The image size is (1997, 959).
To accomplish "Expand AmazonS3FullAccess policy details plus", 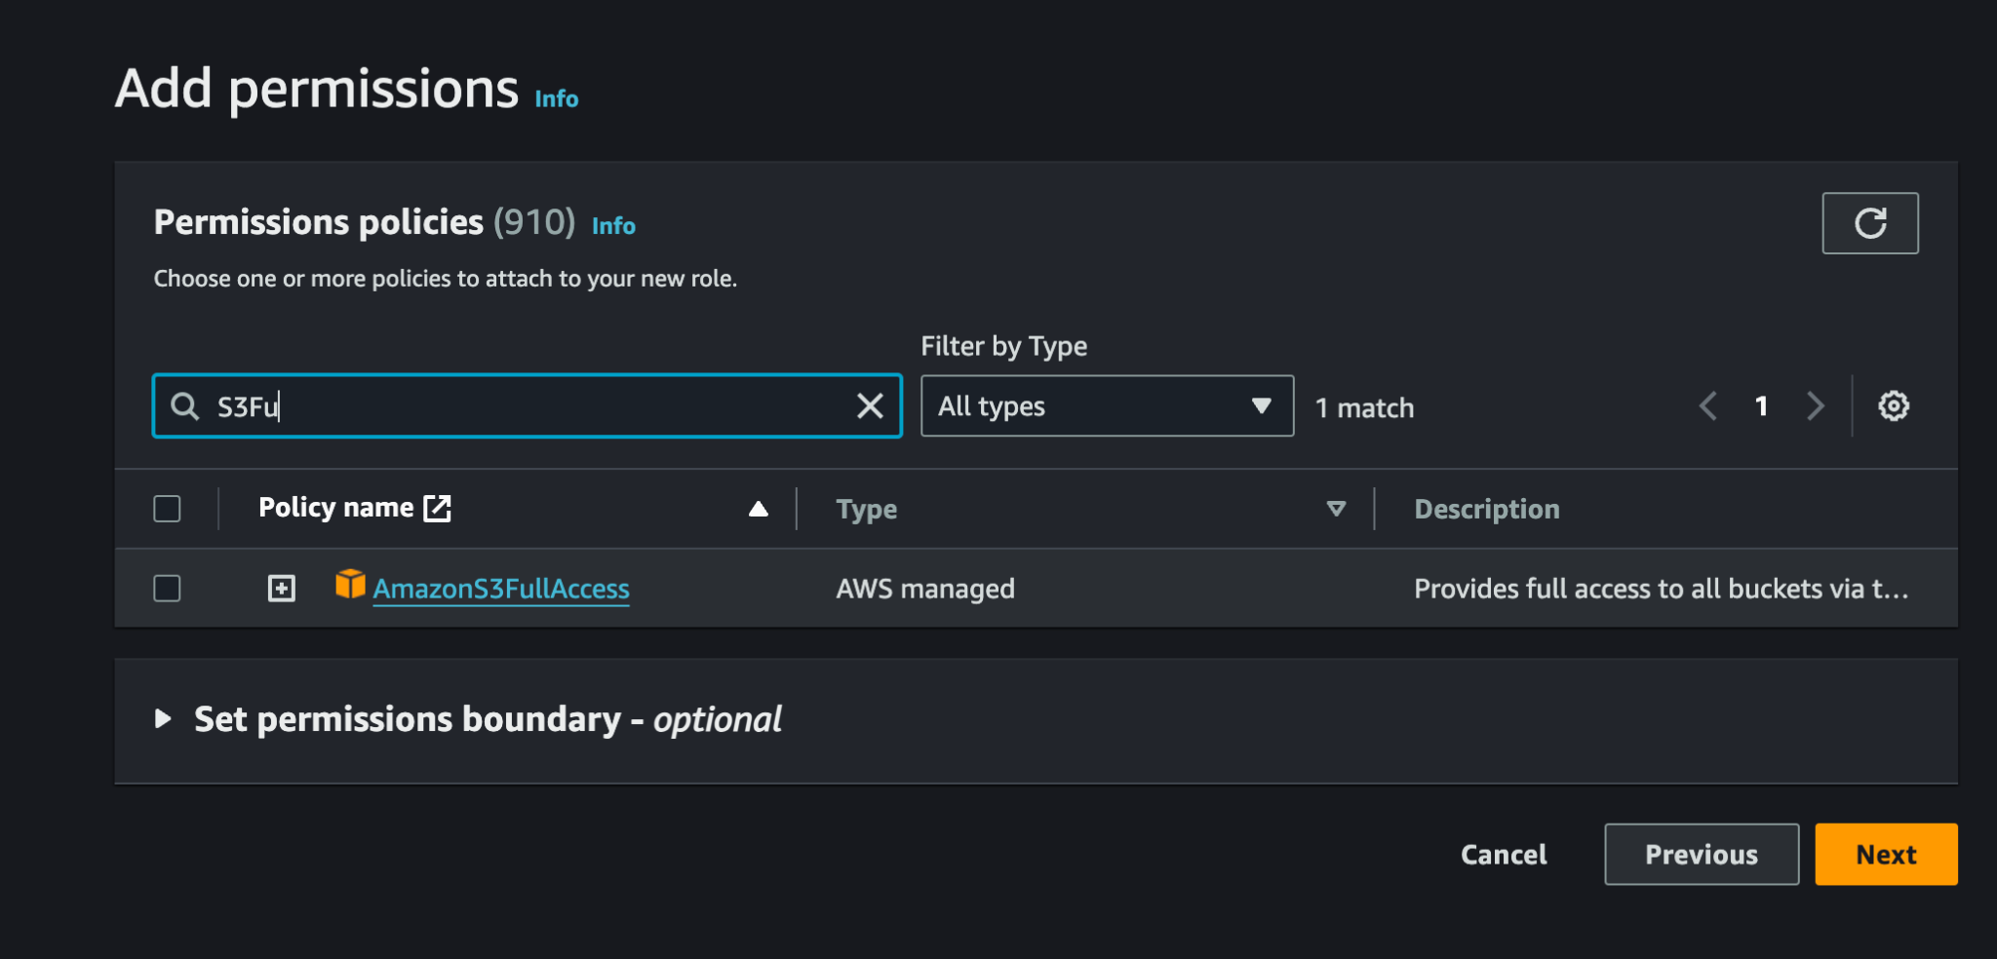I will click(x=281, y=589).
